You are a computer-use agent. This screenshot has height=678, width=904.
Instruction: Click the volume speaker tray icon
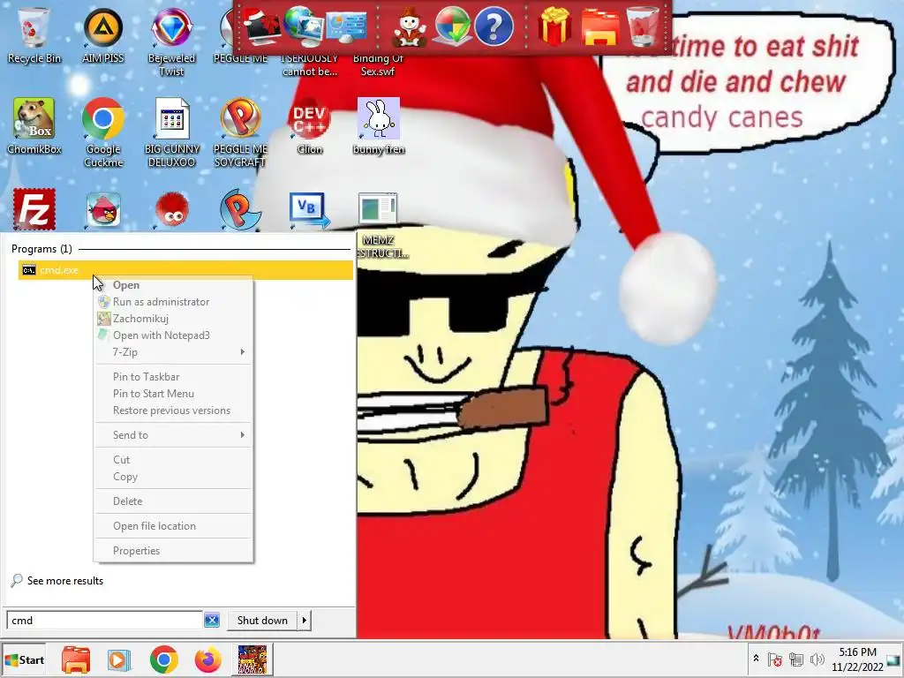(817, 659)
